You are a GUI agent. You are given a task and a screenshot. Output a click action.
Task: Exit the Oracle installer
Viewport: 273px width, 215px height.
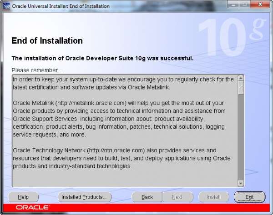click(x=249, y=197)
